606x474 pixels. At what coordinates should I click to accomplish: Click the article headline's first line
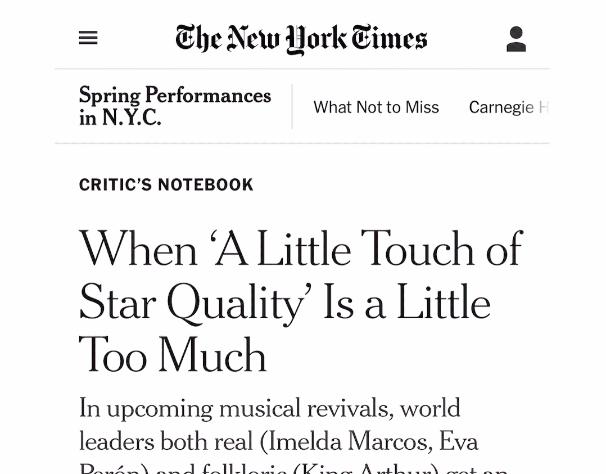pyautogui.click(x=301, y=249)
